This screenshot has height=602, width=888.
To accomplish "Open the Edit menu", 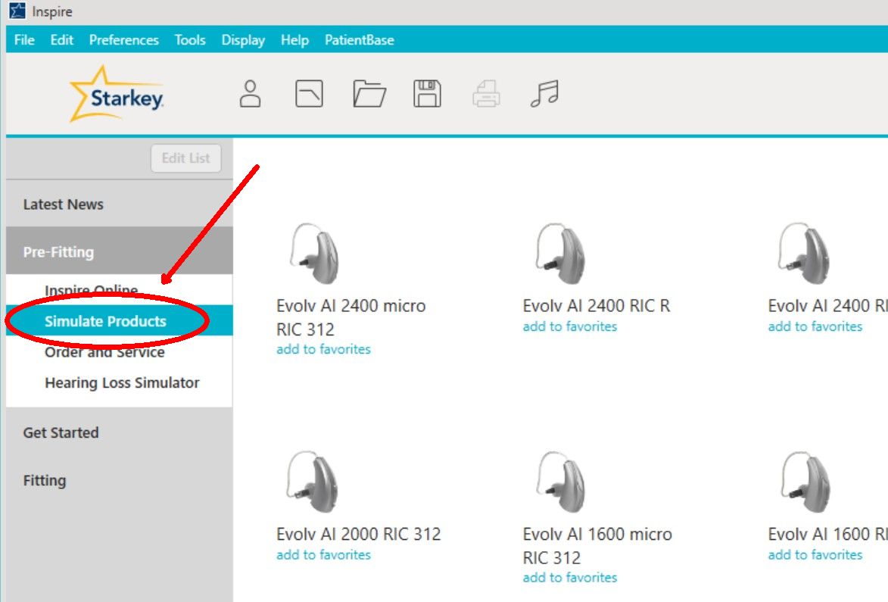I will 62,40.
